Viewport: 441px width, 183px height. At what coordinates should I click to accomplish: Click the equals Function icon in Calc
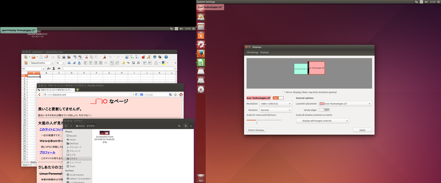[x=59, y=69]
